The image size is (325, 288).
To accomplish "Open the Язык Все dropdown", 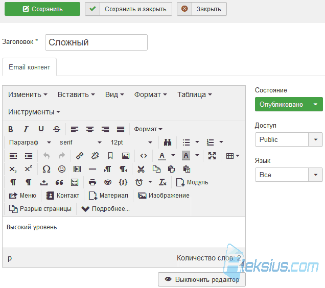I will pyautogui.click(x=289, y=175).
